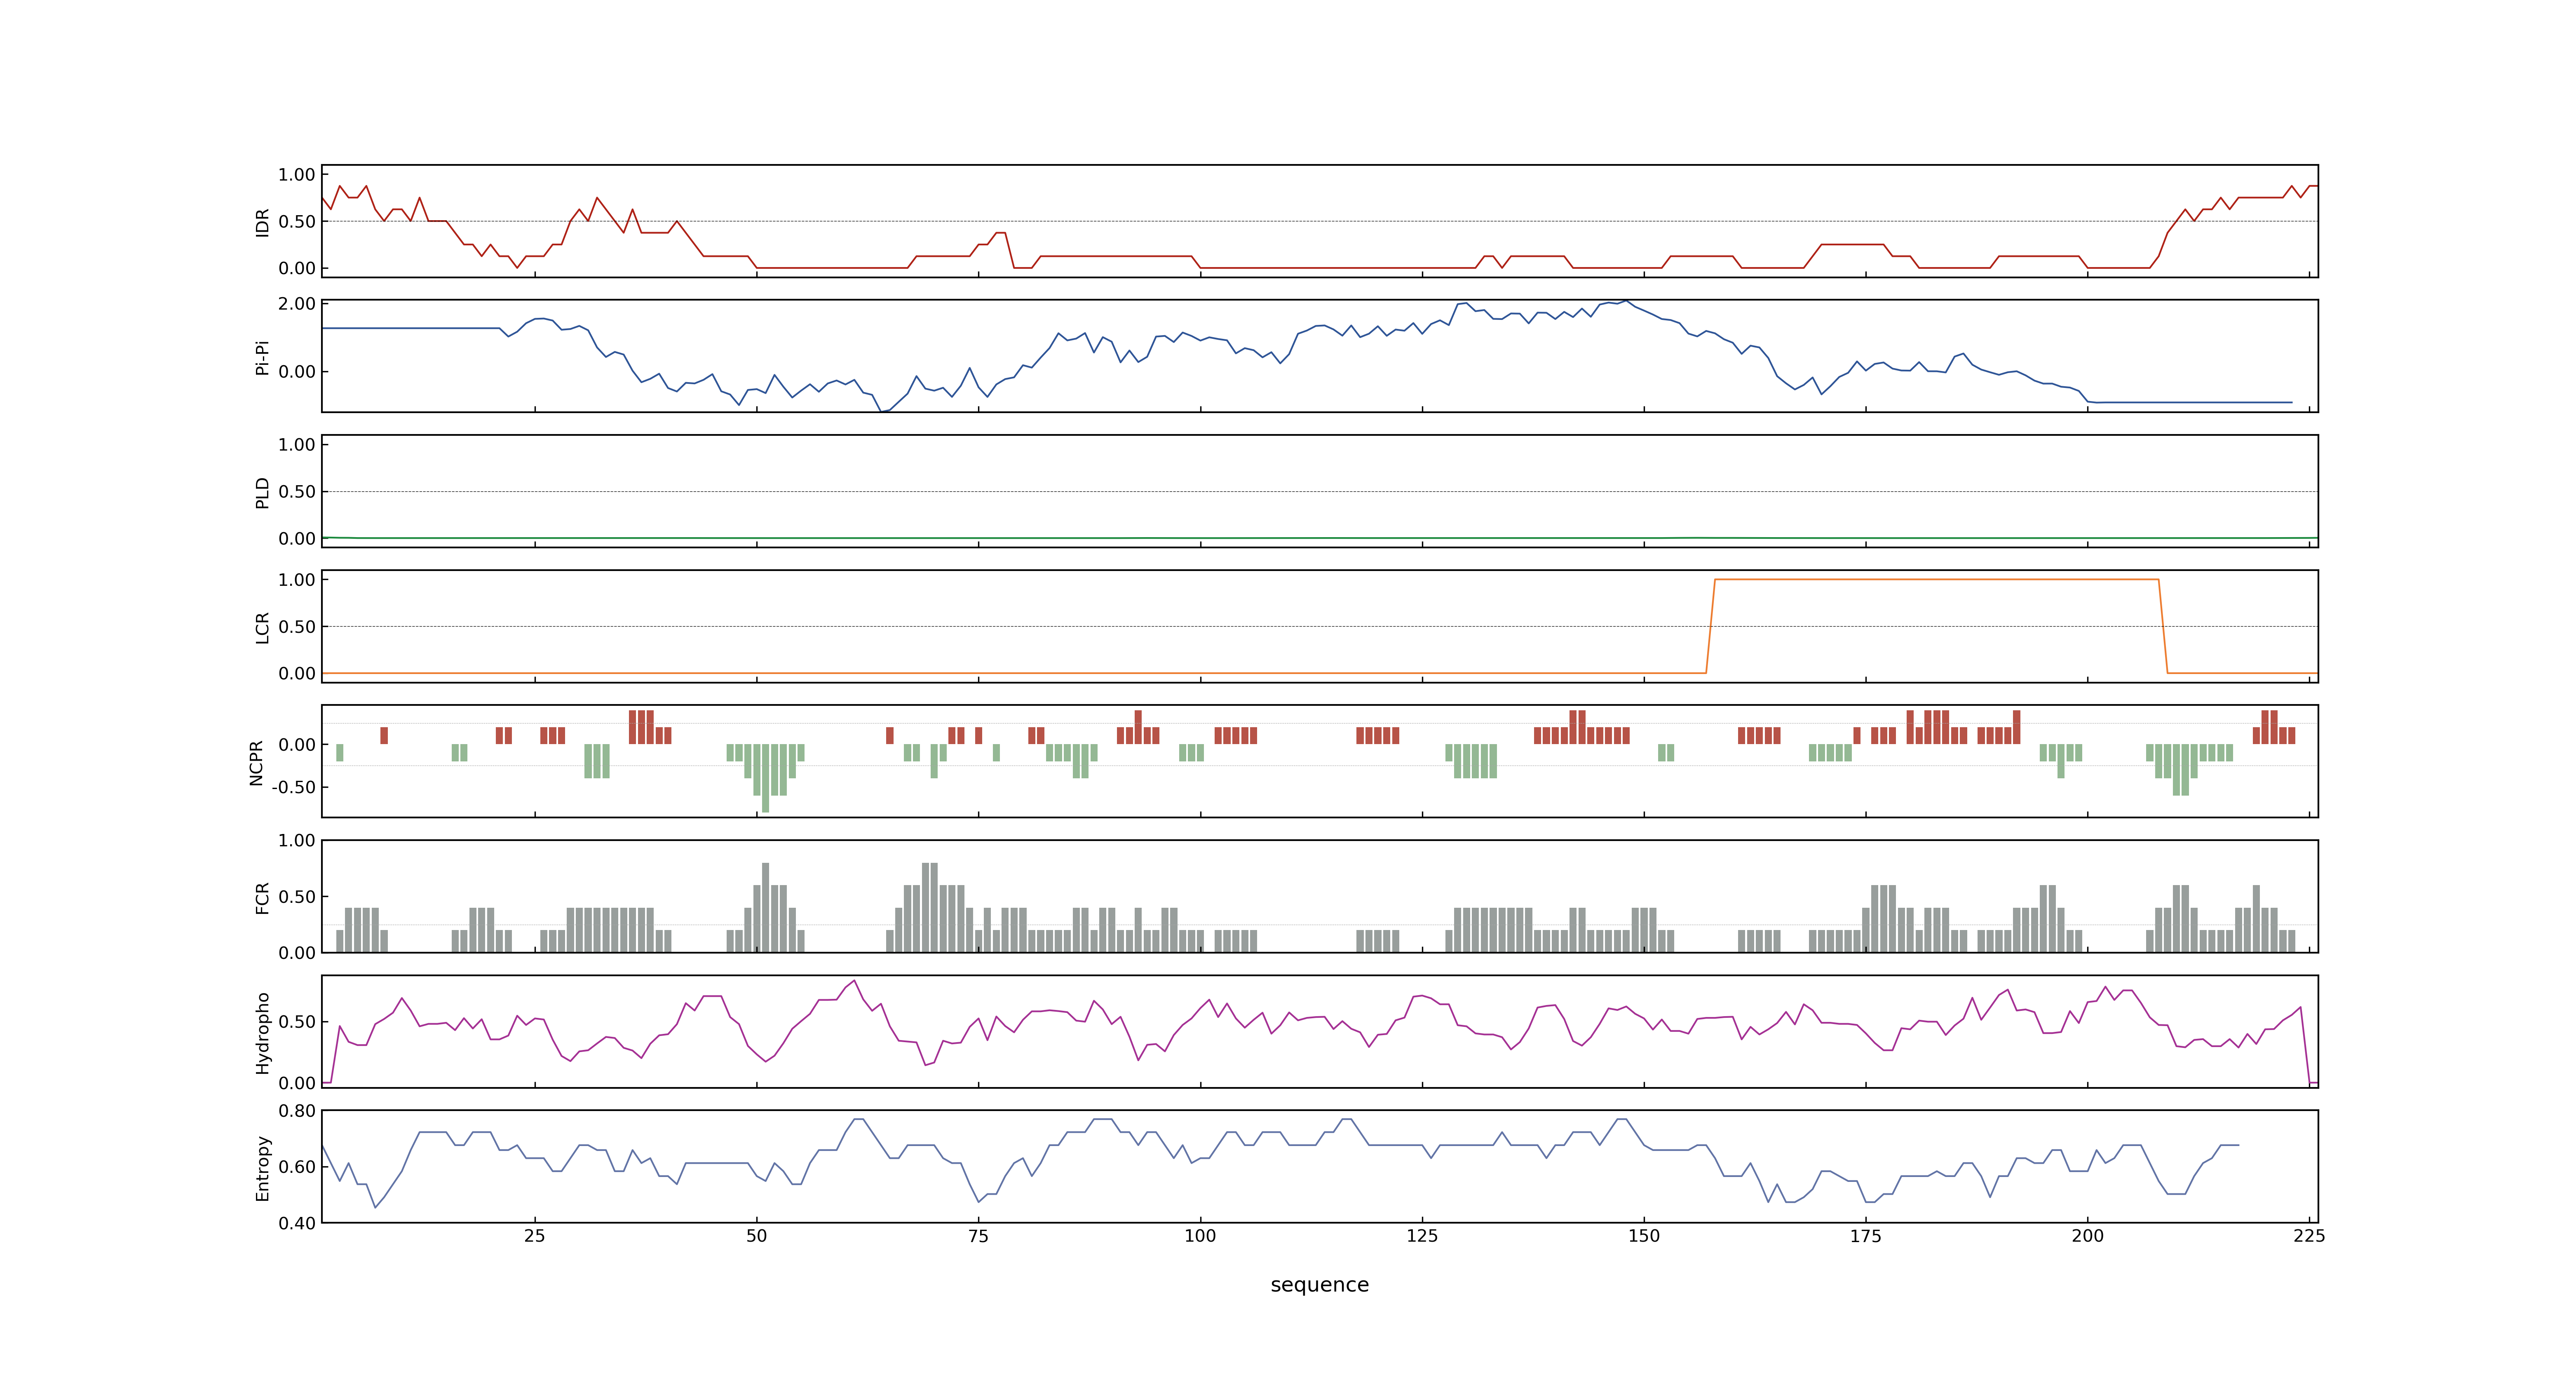Click the '0.50' tick on PLD axis
This screenshot has height=1374, width=2576.
[297, 492]
